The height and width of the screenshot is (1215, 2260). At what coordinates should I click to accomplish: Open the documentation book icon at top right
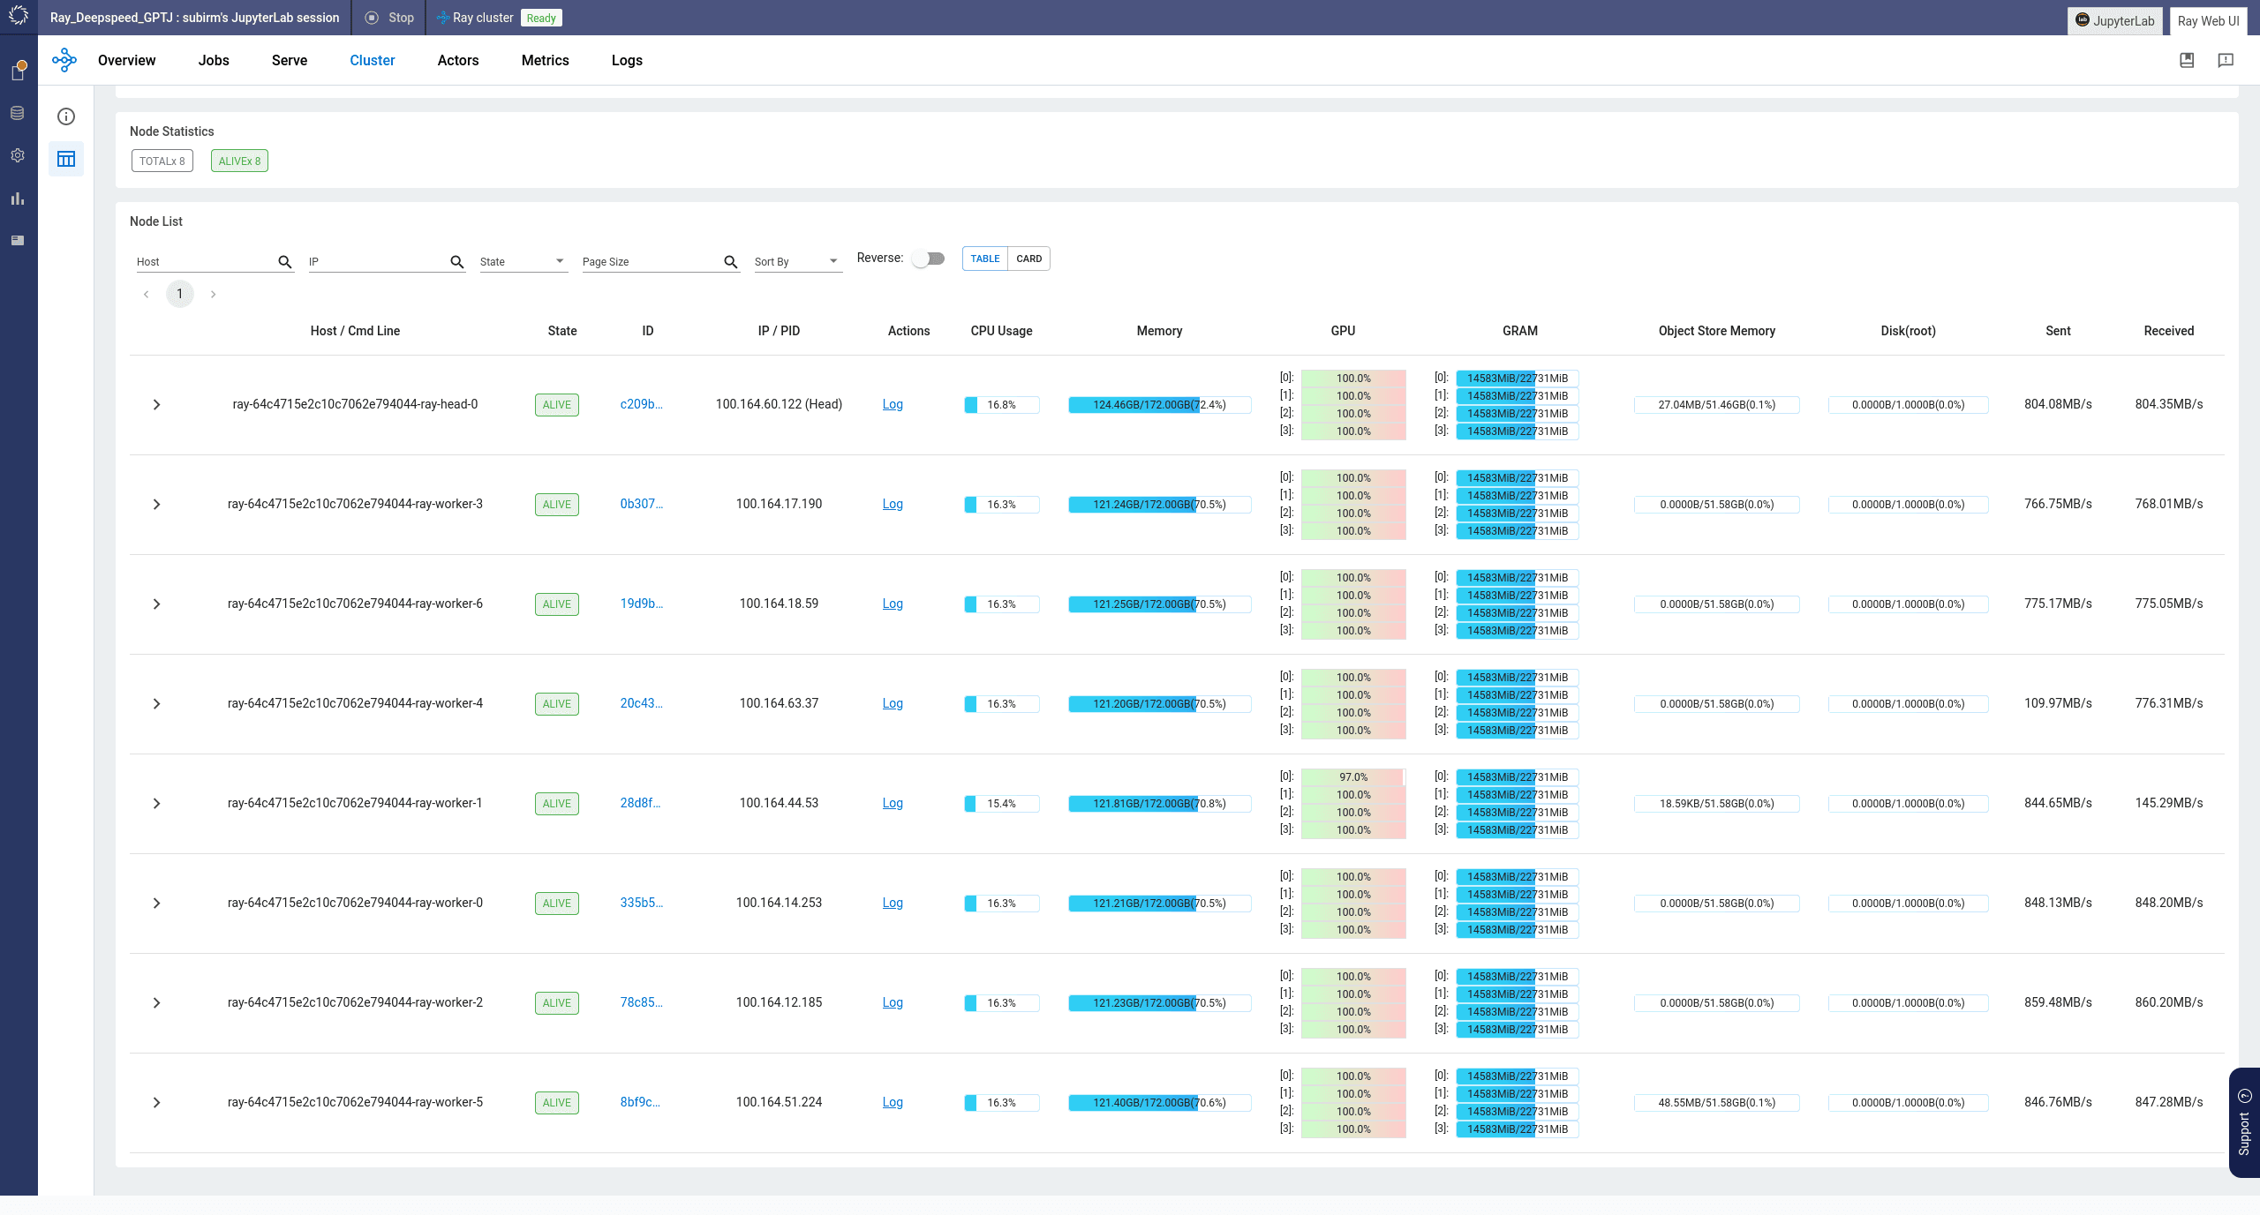pyautogui.click(x=2187, y=60)
